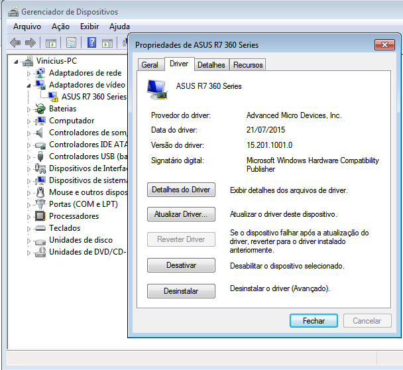Expand Adaptadores de rede node
Image resolution: width=403 pixels, height=370 pixels.
point(29,74)
